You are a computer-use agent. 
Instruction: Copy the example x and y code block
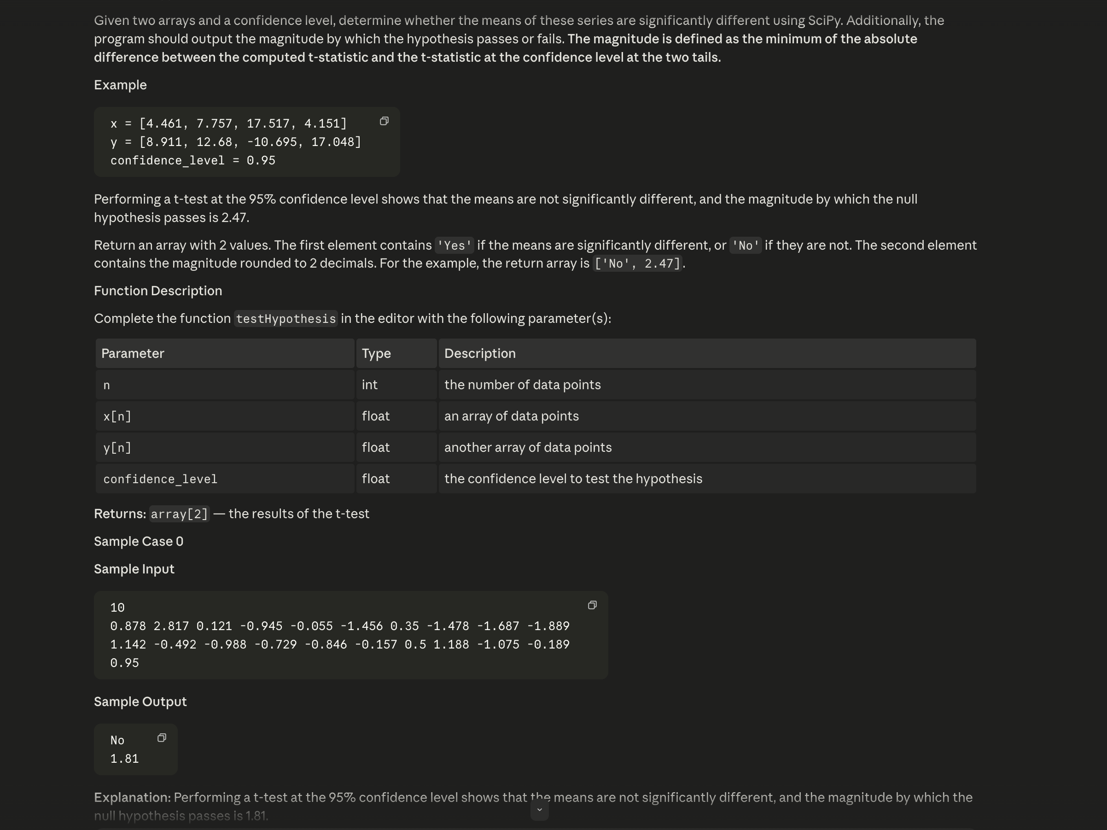(x=384, y=121)
